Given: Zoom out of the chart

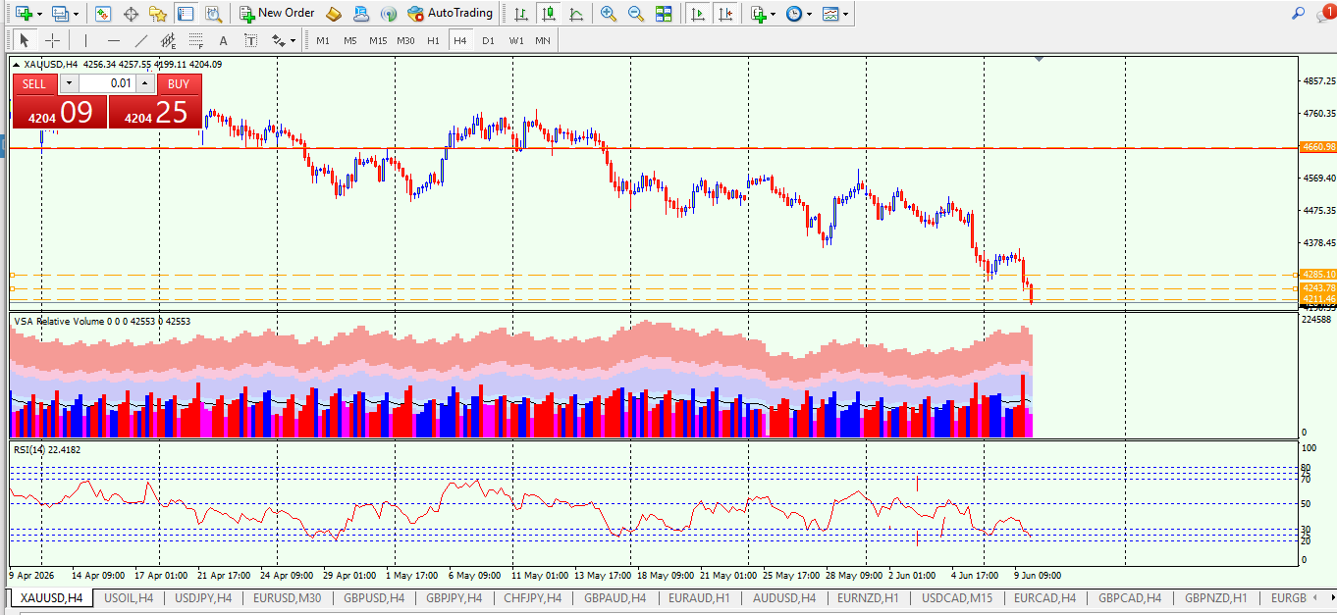Looking at the screenshot, I should 636,14.
